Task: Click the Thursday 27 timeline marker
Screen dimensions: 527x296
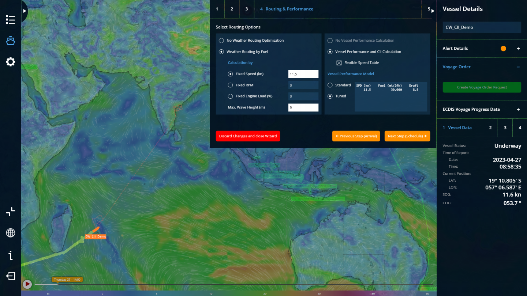Action: pyautogui.click(x=67, y=279)
